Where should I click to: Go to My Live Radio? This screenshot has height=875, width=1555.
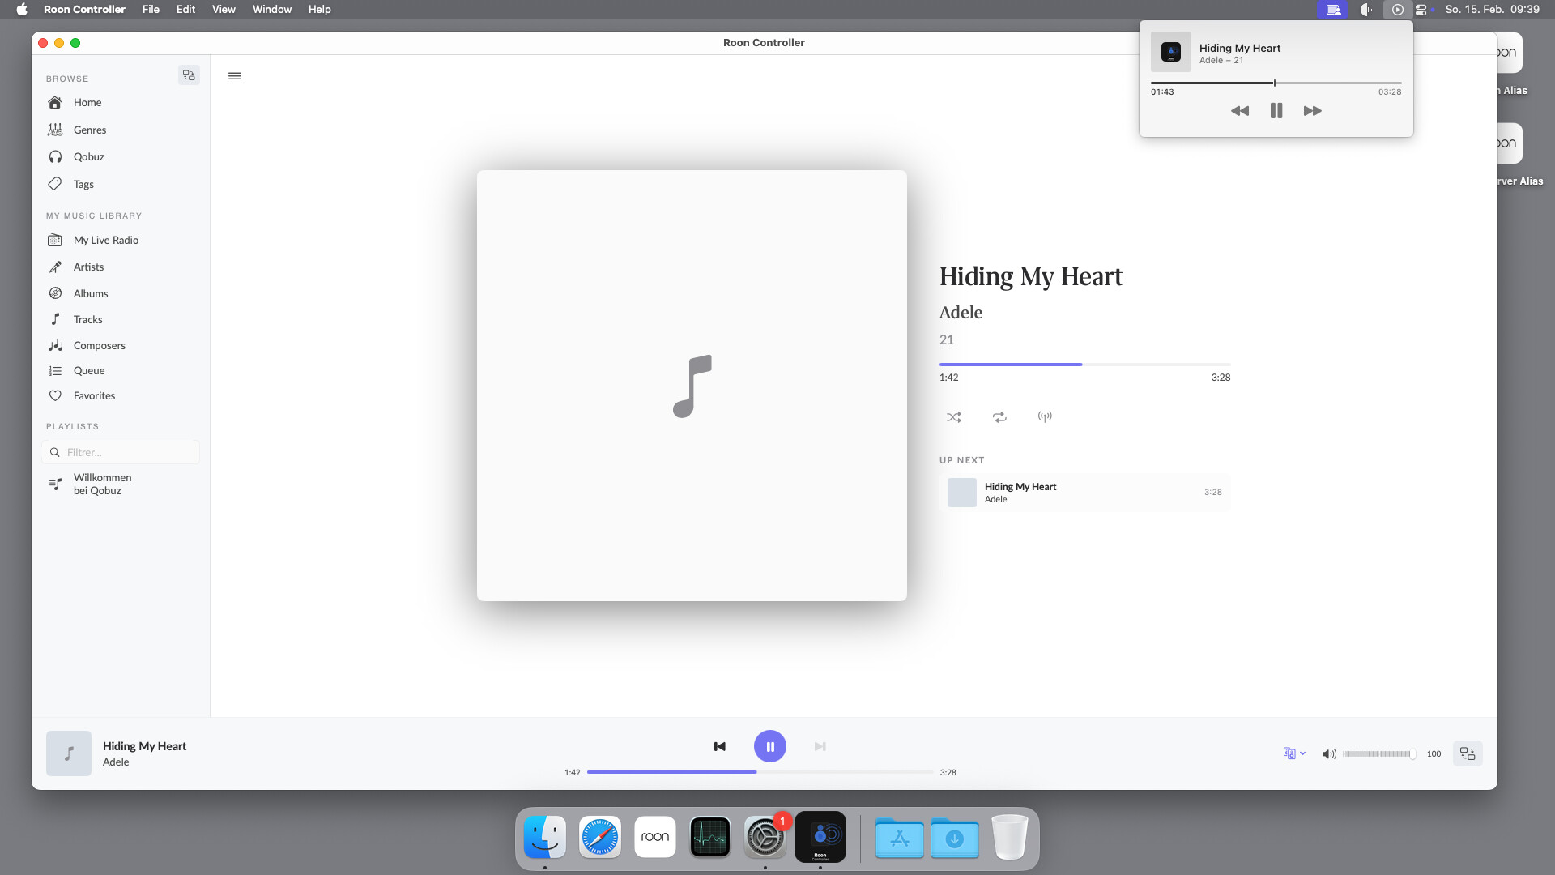pyautogui.click(x=105, y=241)
